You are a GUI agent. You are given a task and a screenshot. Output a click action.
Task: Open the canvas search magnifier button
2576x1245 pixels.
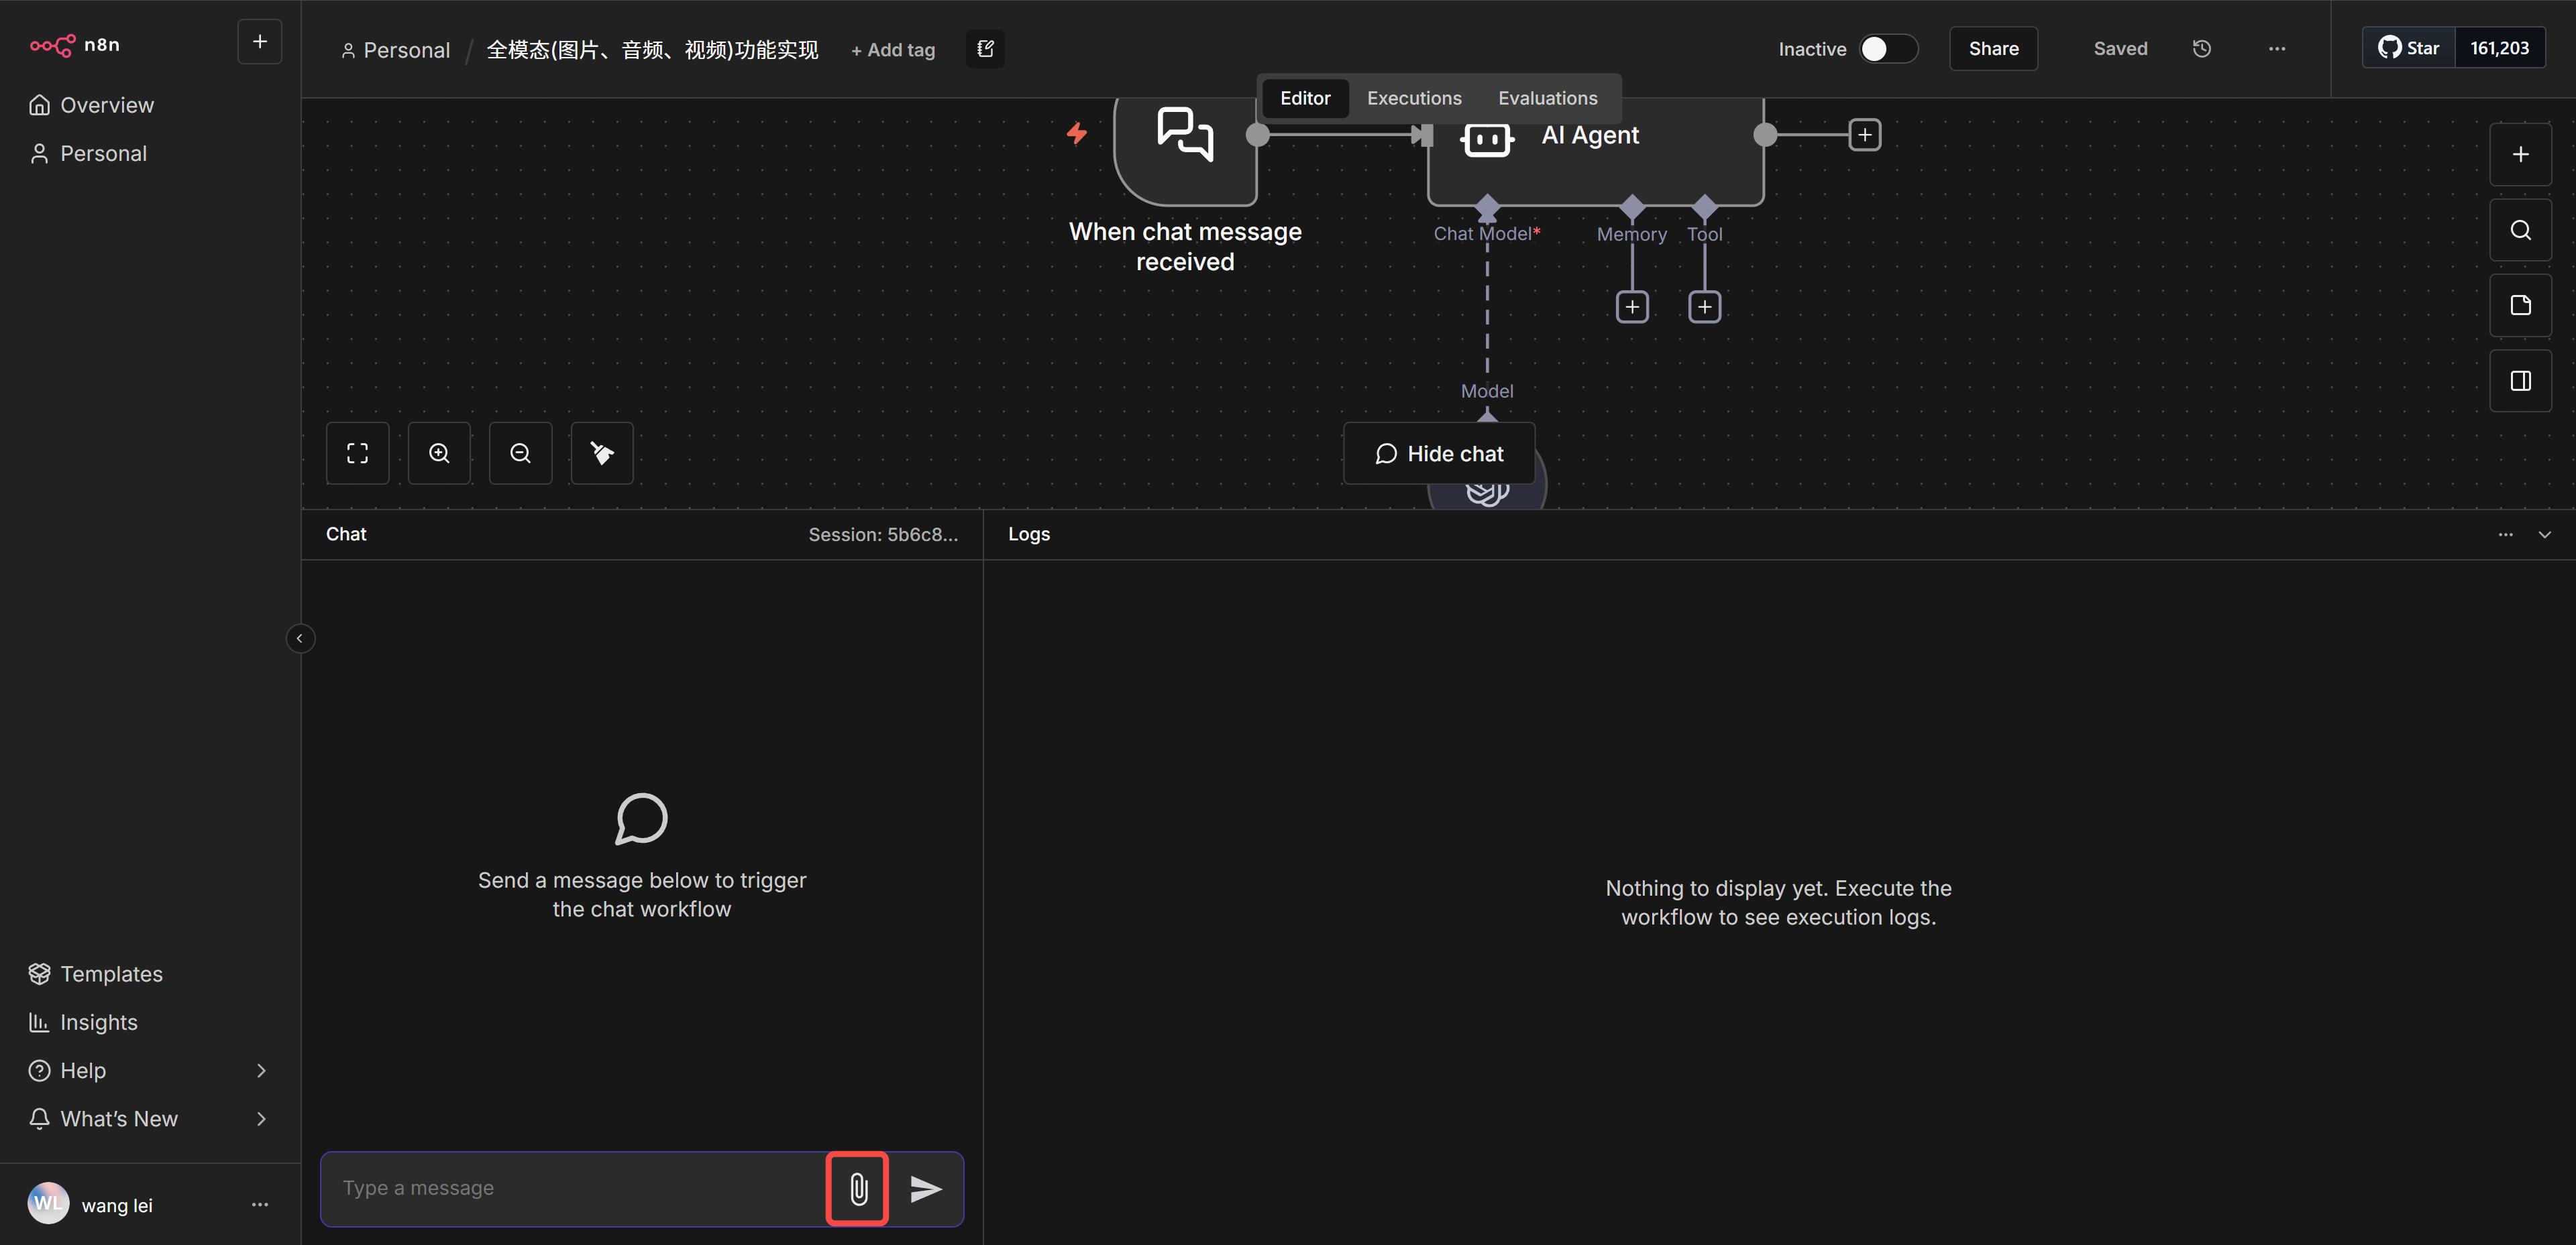click(x=2520, y=231)
